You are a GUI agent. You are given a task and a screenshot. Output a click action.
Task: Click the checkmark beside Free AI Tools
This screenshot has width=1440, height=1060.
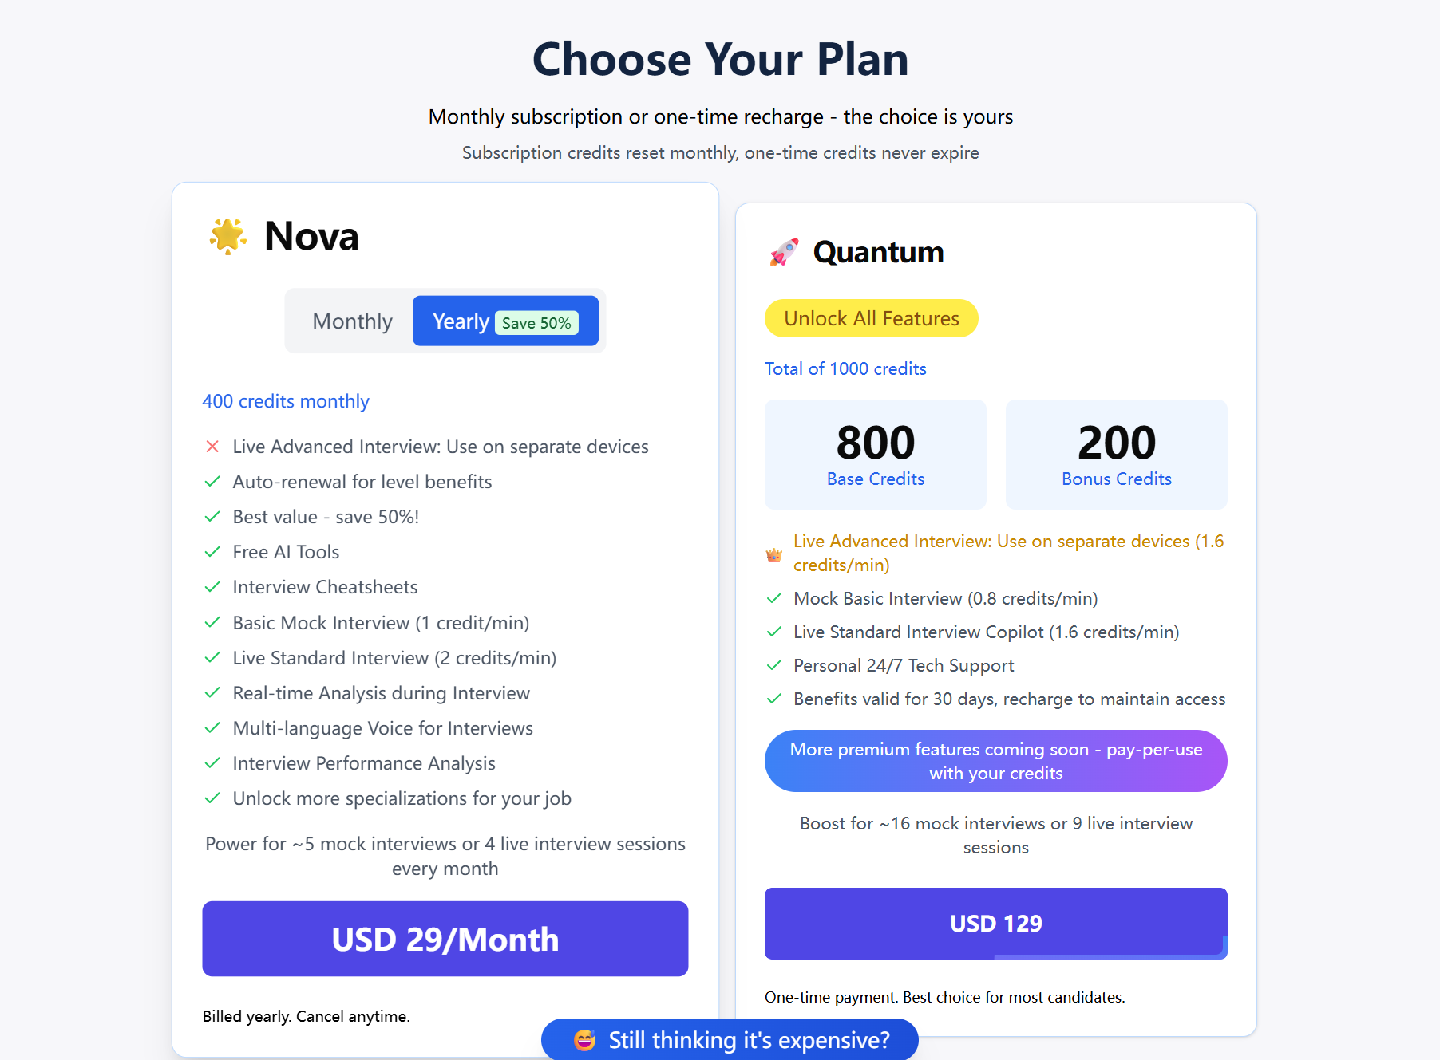tap(212, 552)
